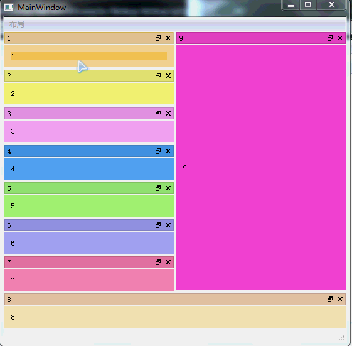Screen dimensions: 352x346
Task: Float dock panel 6 via its undock icon
Action: [158, 225]
